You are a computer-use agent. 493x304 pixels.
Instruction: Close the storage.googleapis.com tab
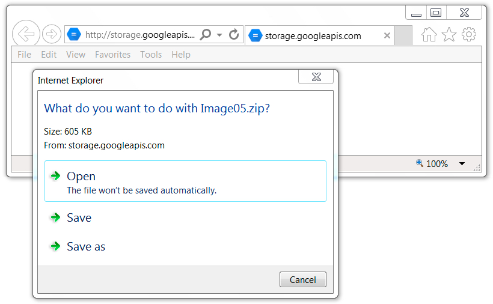387,35
